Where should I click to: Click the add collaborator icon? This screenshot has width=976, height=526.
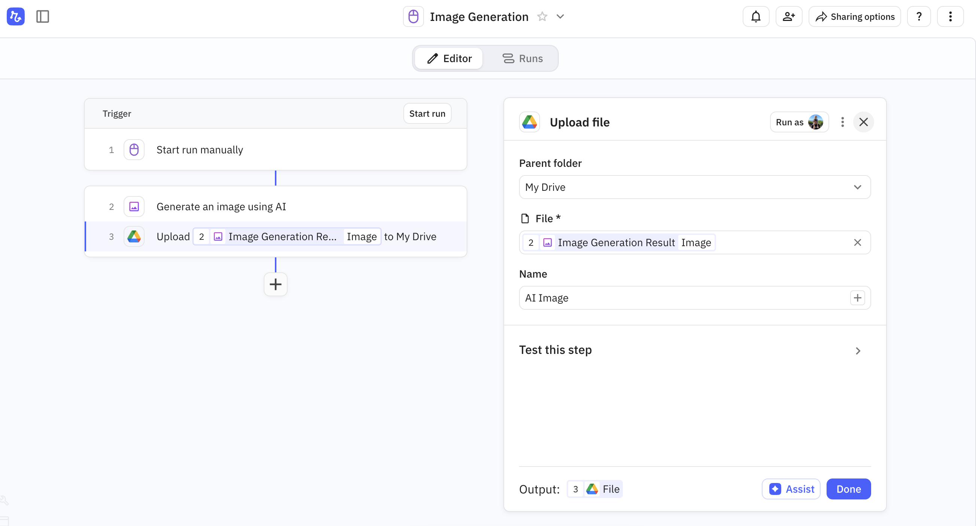click(788, 17)
